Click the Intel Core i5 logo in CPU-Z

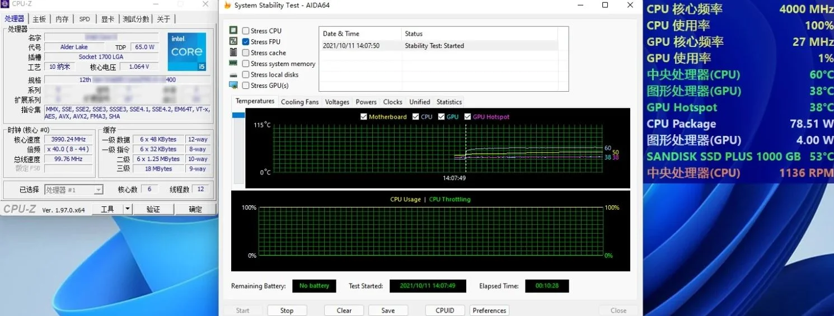(x=186, y=51)
